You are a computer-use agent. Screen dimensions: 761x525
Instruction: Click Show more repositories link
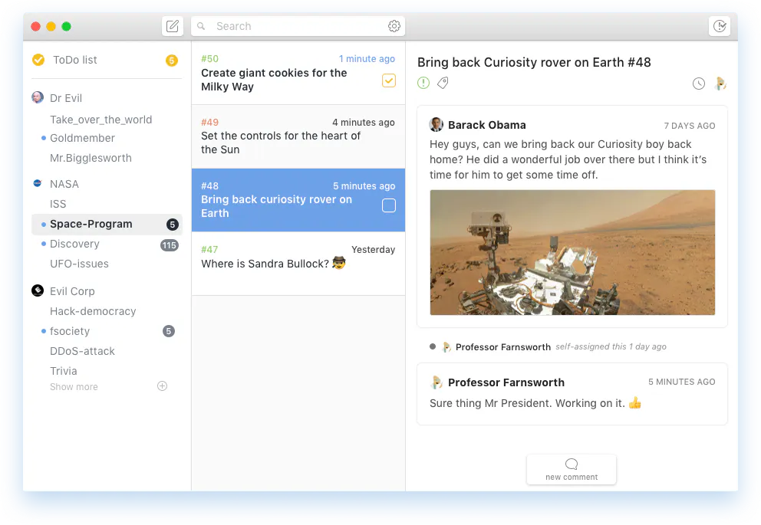tap(74, 387)
